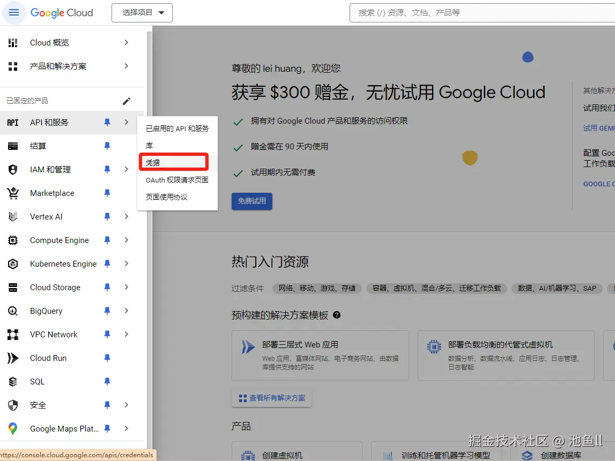Filter by 数据、AI/机器学习、SAP chip
615x461 pixels.
point(557,288)
